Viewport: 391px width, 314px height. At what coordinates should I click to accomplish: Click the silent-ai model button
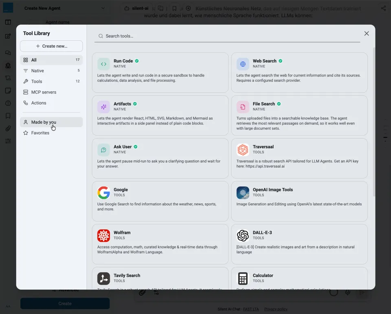coord(137,8)
